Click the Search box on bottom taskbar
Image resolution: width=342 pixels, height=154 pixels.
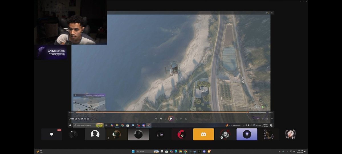[147, 151]
